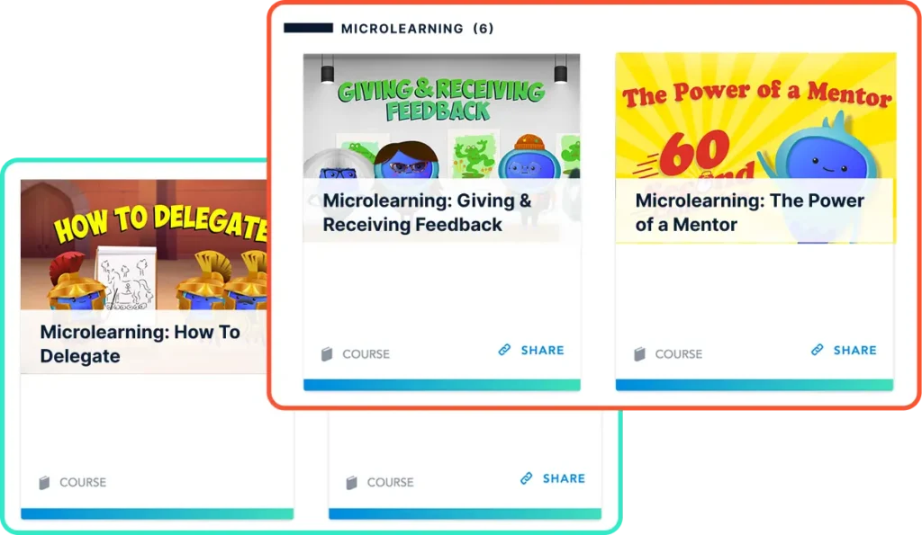Open the Microlearning: The Power of a Mentor title
The width and height of the screenshot is (922, 535).
point(750,212)
